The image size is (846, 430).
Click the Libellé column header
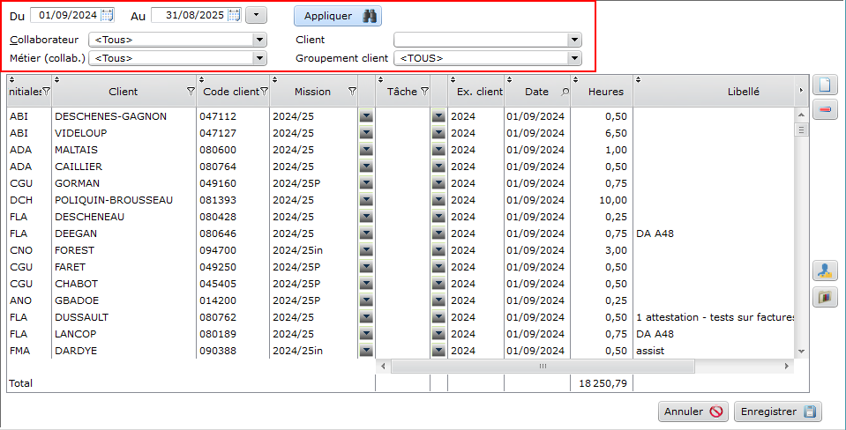coord(743,92)
